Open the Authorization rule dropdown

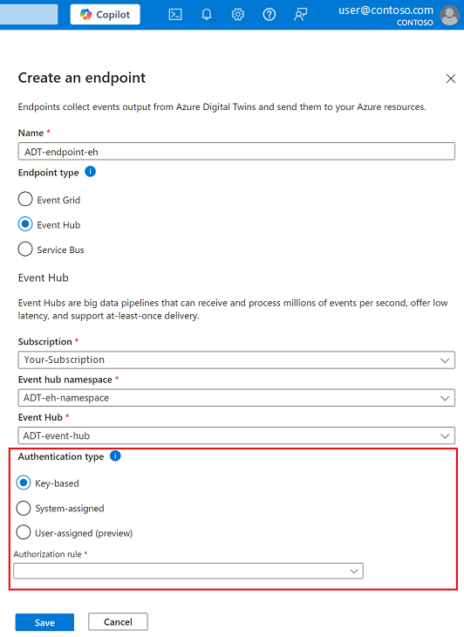(188, 571)
